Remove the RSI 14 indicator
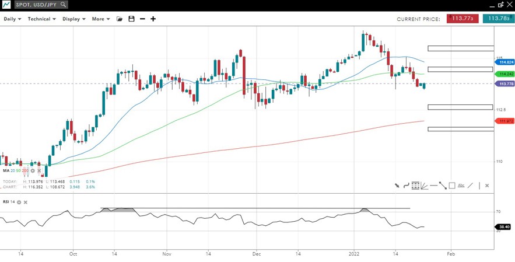This screenshot has width=515, height=262. click(26, 202)
